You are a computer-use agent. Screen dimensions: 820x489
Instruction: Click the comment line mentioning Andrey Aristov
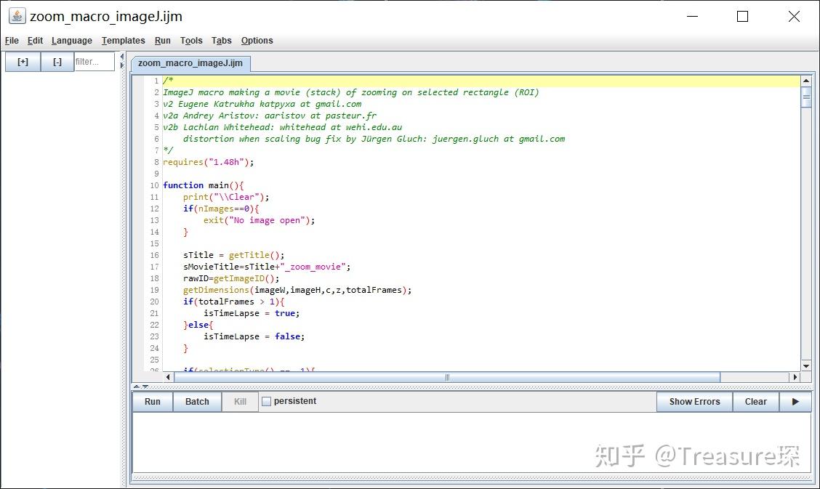(269, 116)
